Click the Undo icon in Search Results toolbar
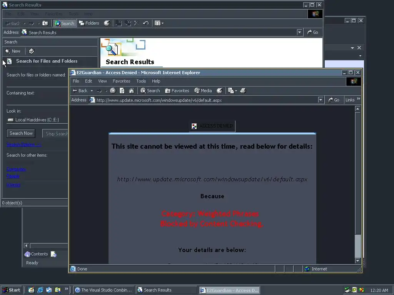 146,23
